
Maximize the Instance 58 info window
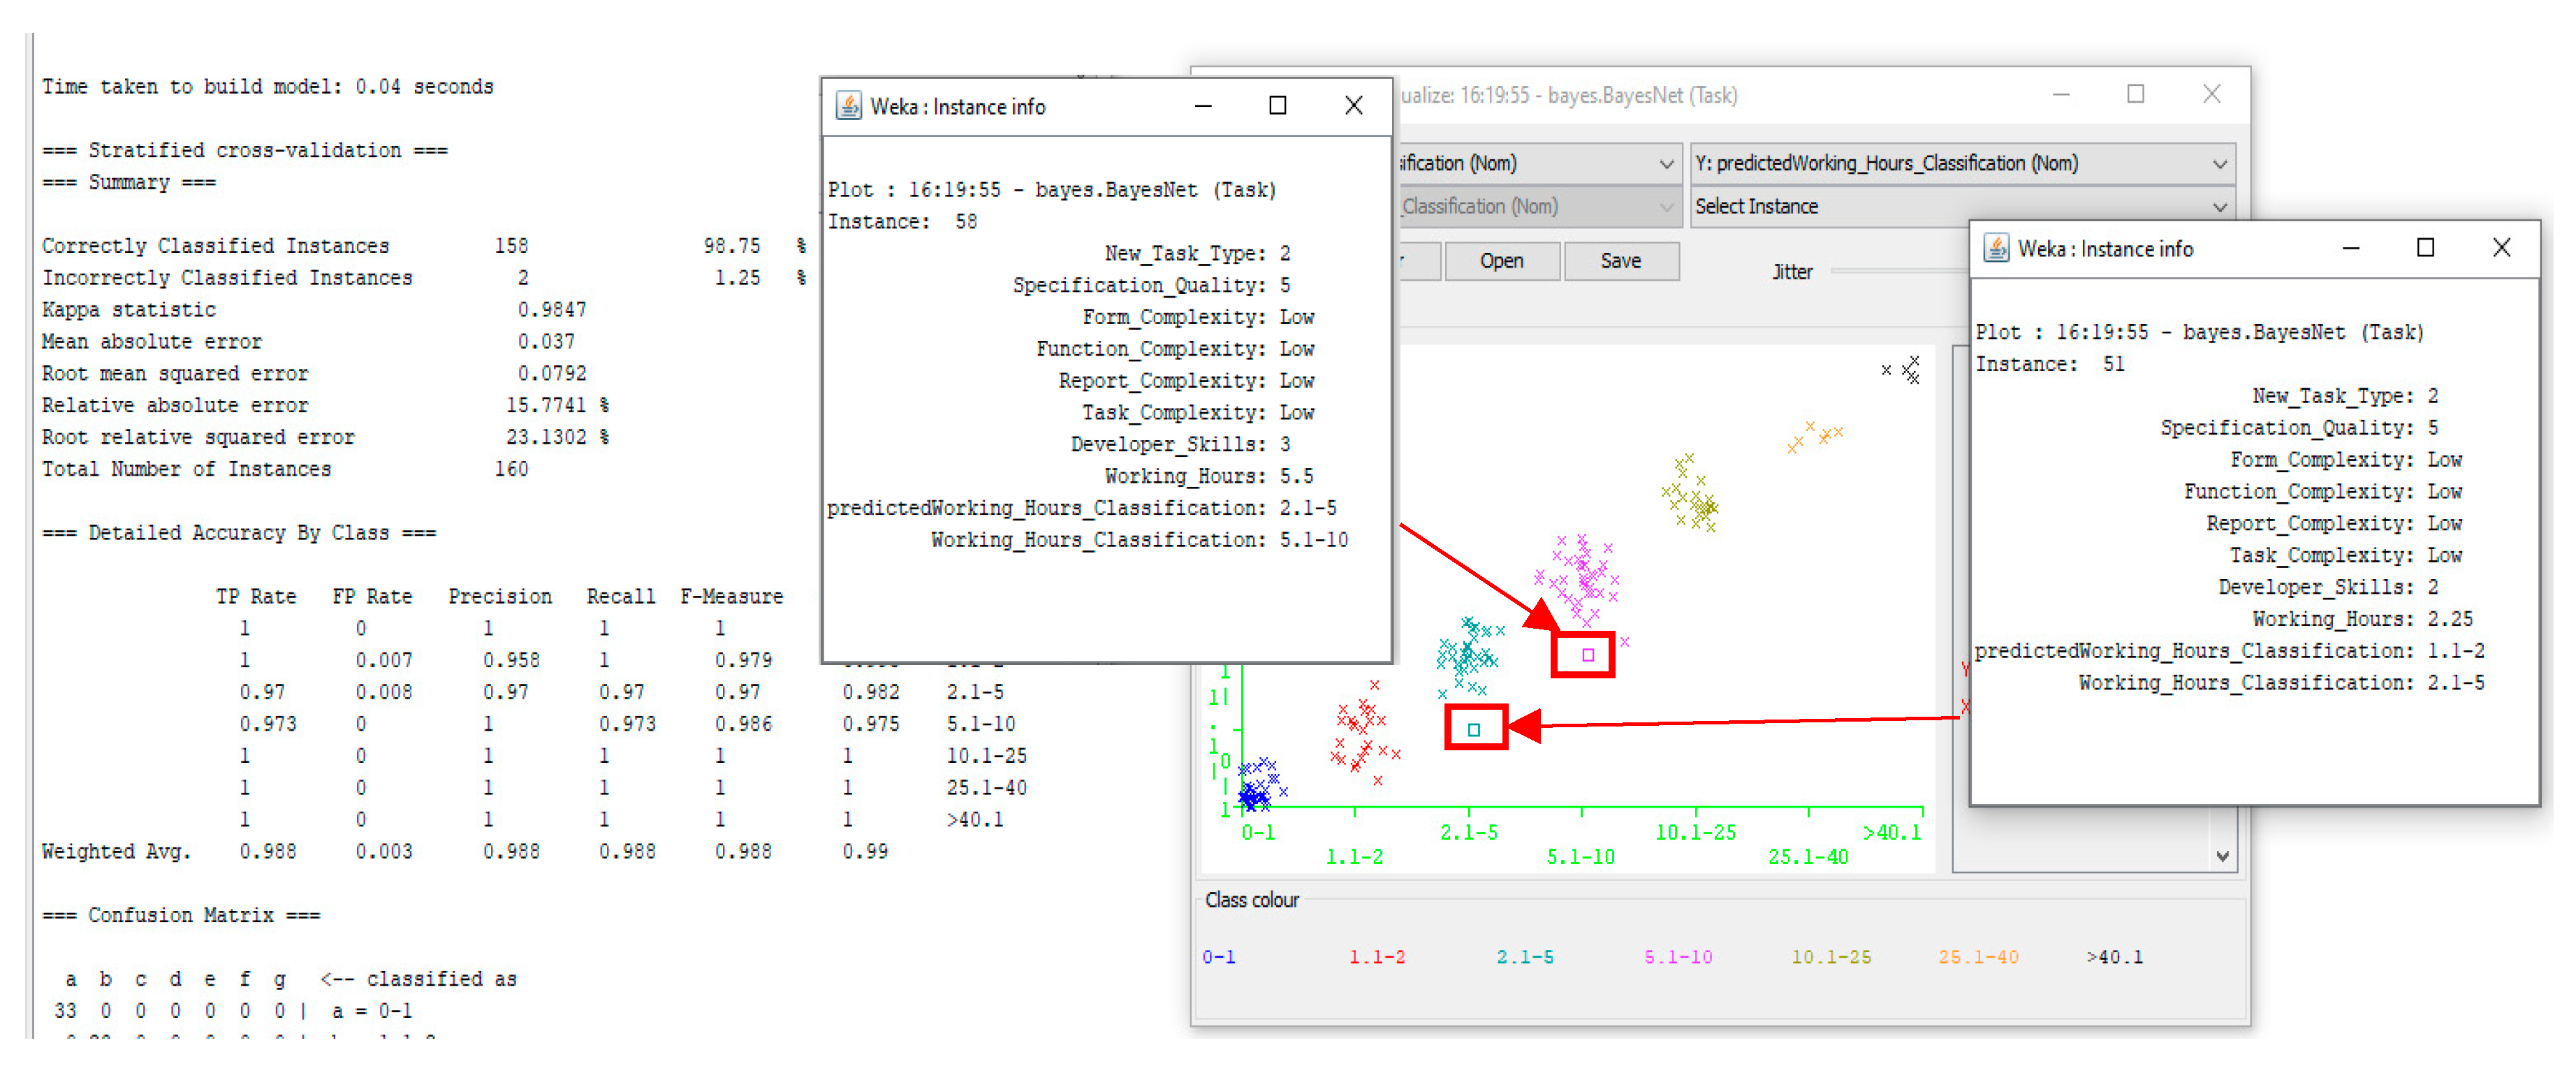click(1277, 106)
